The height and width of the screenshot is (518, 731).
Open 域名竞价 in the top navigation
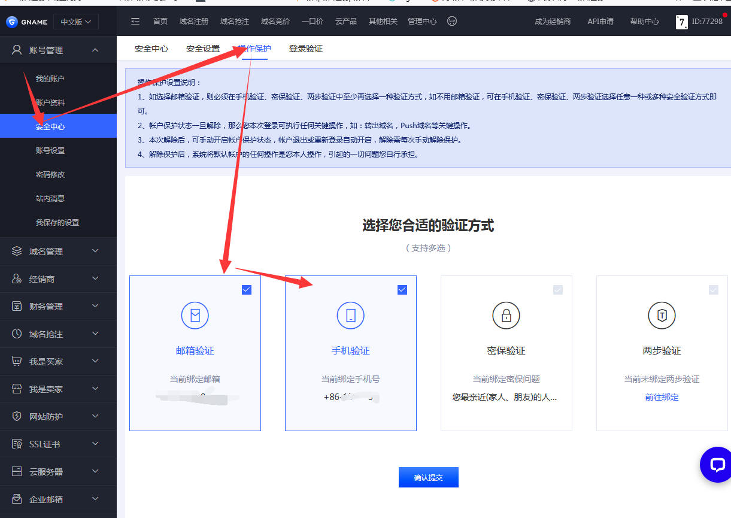click(x=275, y=22)
